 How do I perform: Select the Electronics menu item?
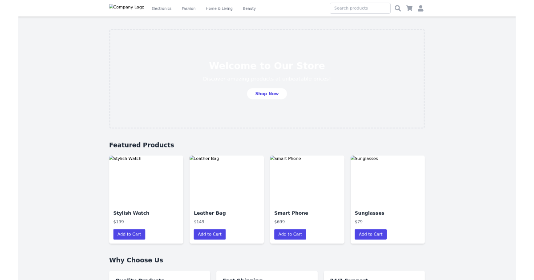tap(161, 8)
